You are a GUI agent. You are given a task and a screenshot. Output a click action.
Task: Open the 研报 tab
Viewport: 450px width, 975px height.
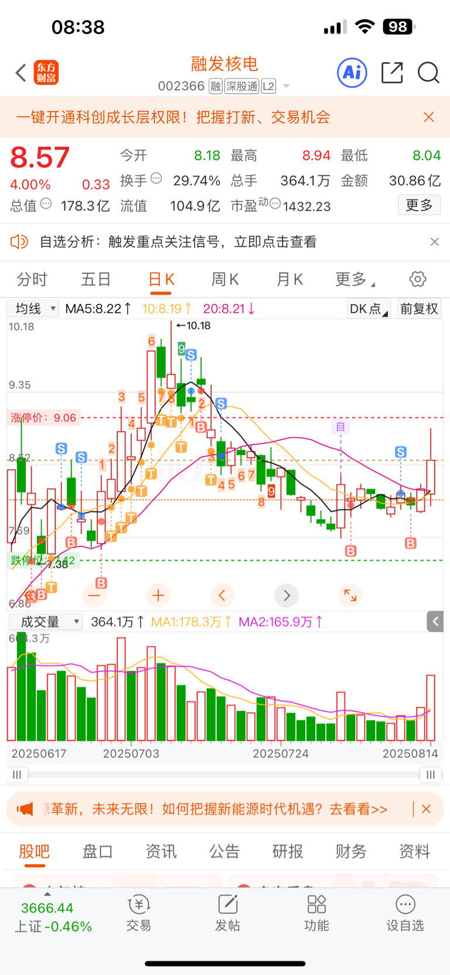pos(288,851)
